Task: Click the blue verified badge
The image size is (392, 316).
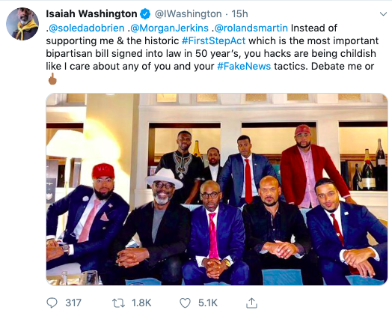Action: 145,13
